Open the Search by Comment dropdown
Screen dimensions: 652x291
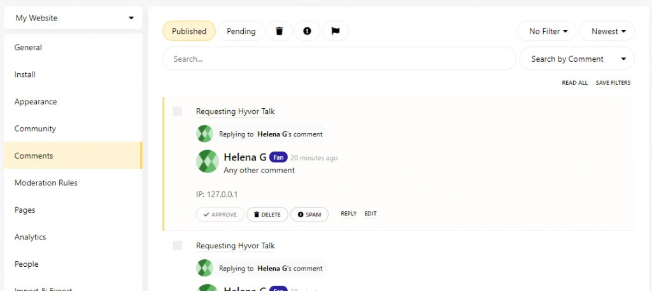[577, 59]
